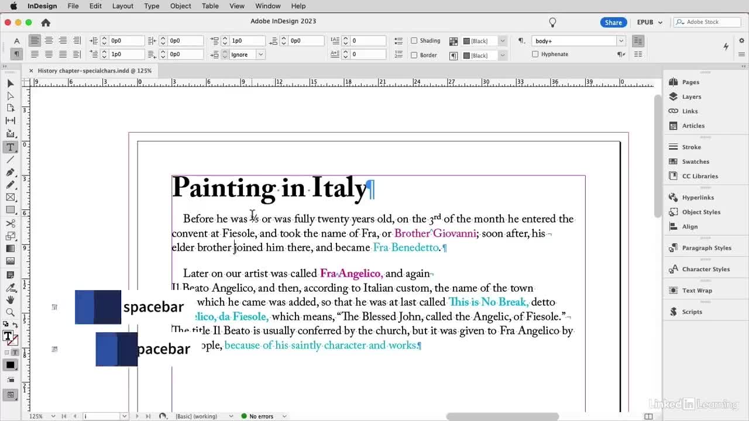Open the Character Styles panel
The width and height of the screenshot is (749, 421).
point(706,270)
